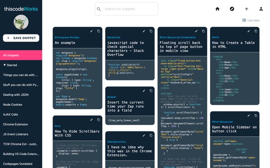The image size is (270, 168).
Task: Open 'How To Hide Scrollbars With CSS' title
Action: 77,134
